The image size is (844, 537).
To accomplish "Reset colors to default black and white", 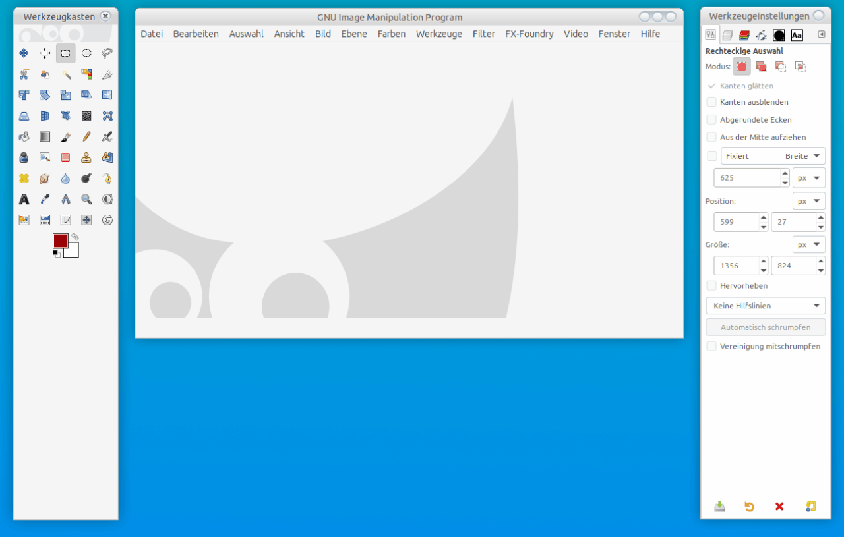I will click(57, 254).
